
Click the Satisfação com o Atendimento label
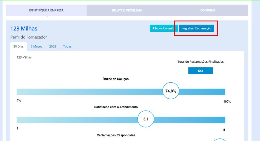[116, 107]
